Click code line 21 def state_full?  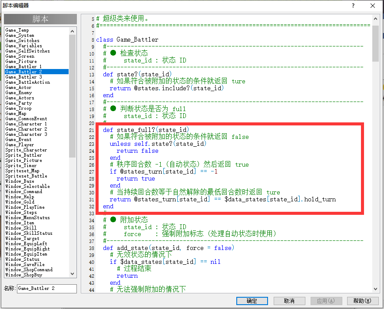tap(146, 130)
